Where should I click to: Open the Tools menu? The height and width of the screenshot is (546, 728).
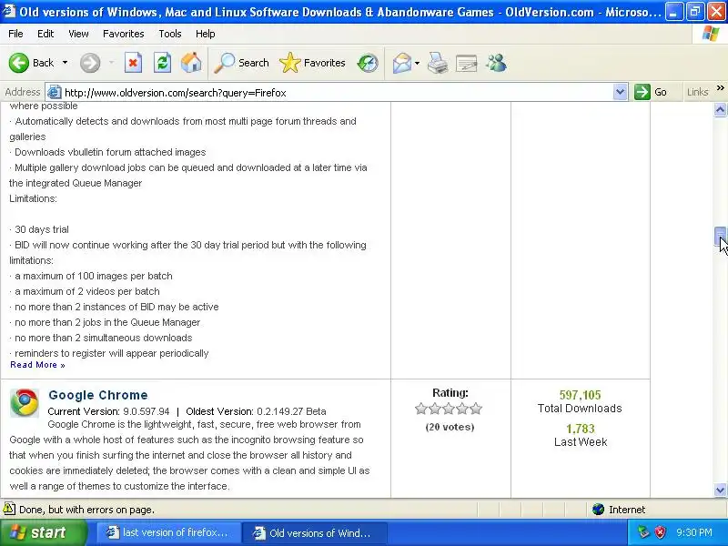(170, 34)
